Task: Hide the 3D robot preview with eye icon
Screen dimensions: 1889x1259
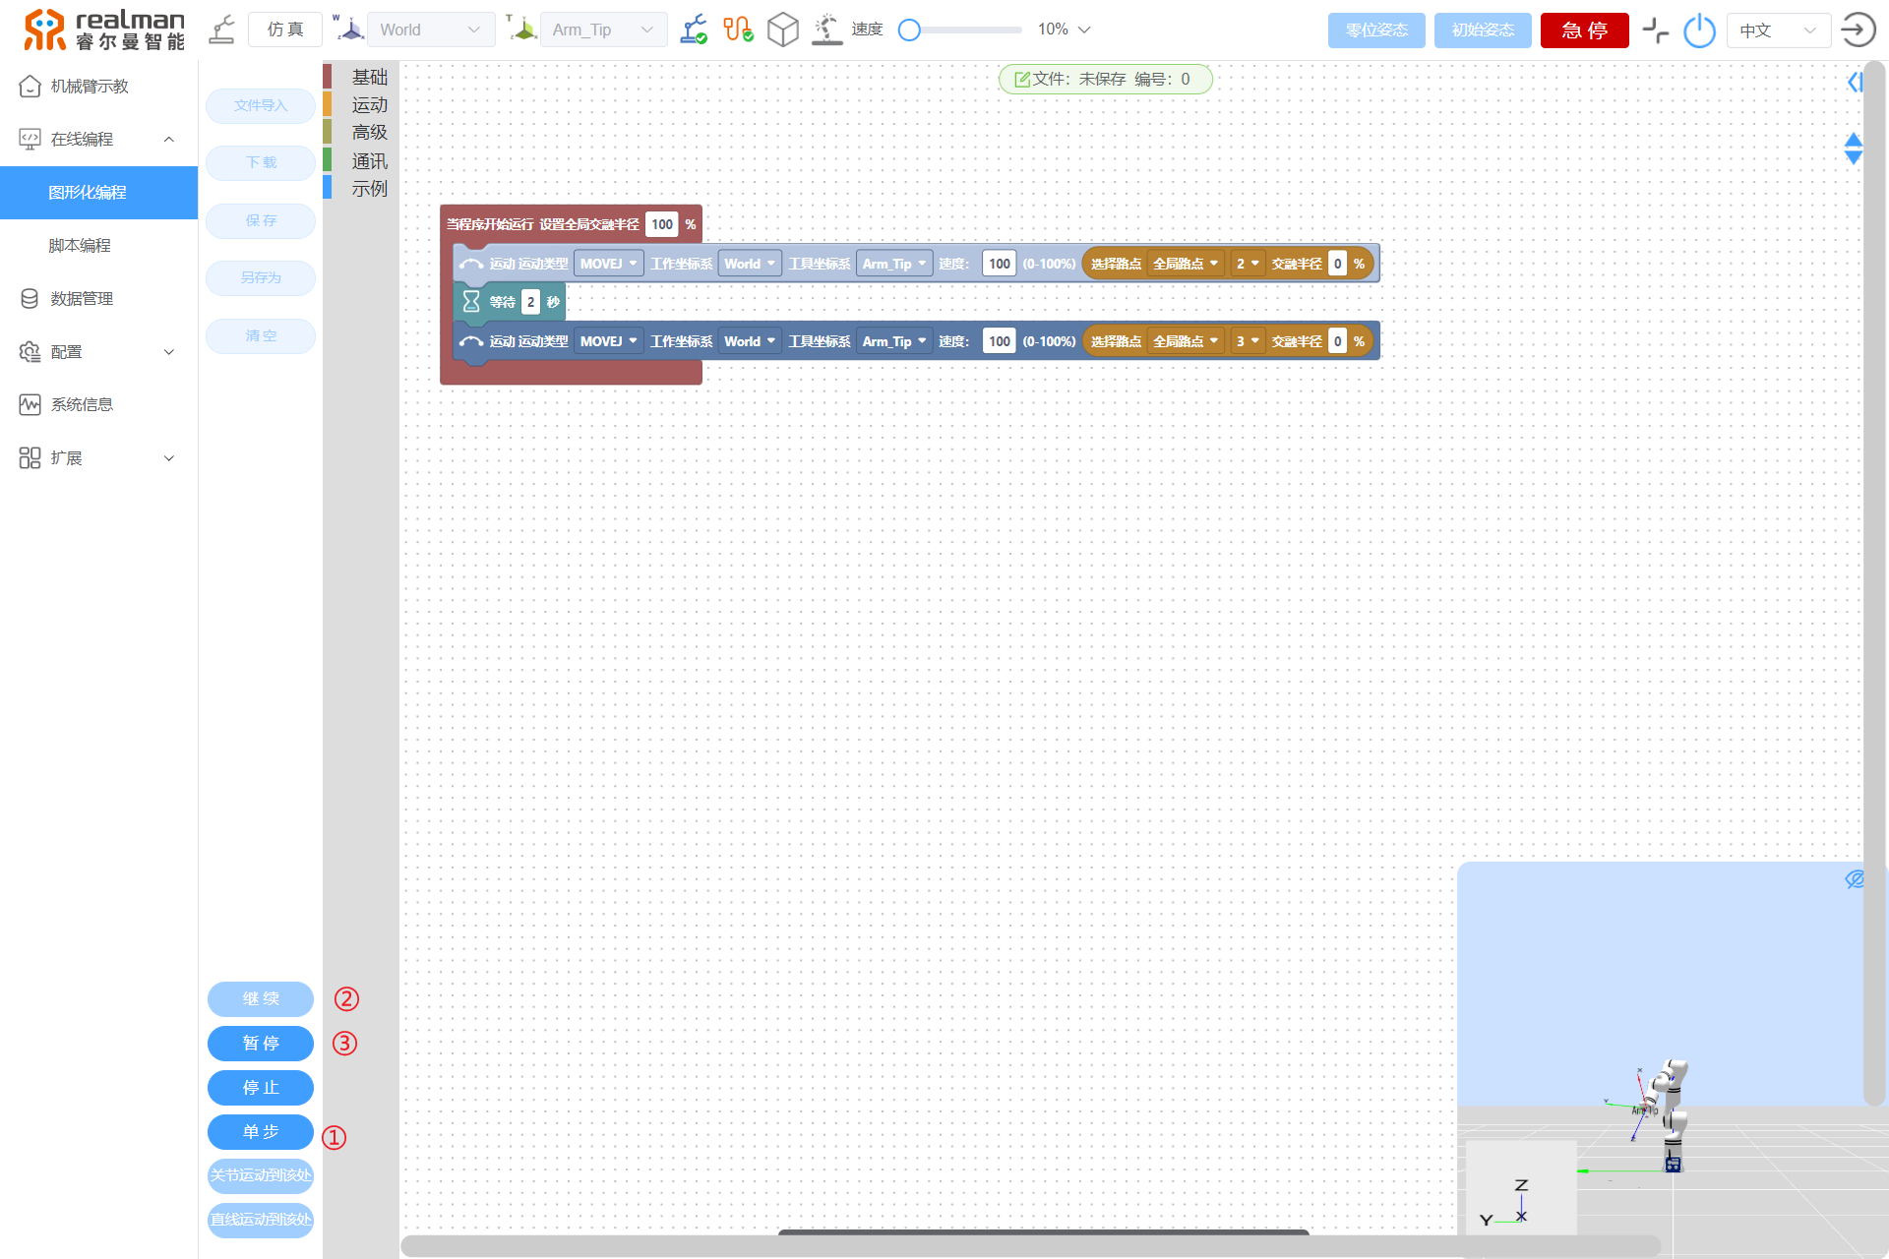Action: pos(1855,879)
